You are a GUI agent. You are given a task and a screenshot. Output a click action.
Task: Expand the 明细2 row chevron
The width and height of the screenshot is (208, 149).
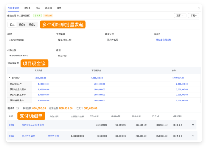click(x=193, y=136)
